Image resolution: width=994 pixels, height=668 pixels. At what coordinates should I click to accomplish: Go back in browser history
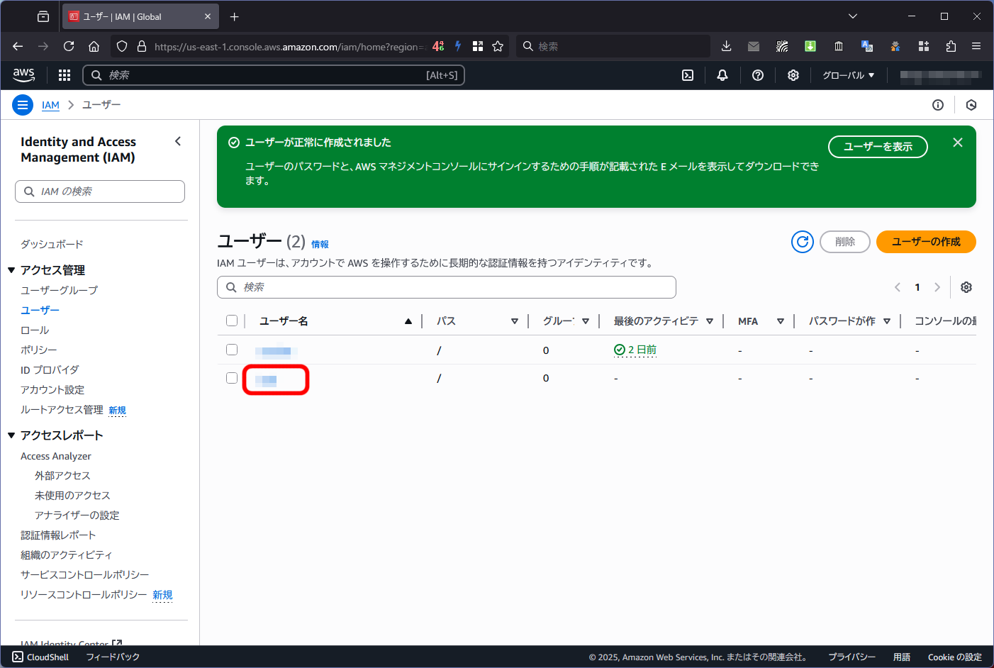[18, 46]
